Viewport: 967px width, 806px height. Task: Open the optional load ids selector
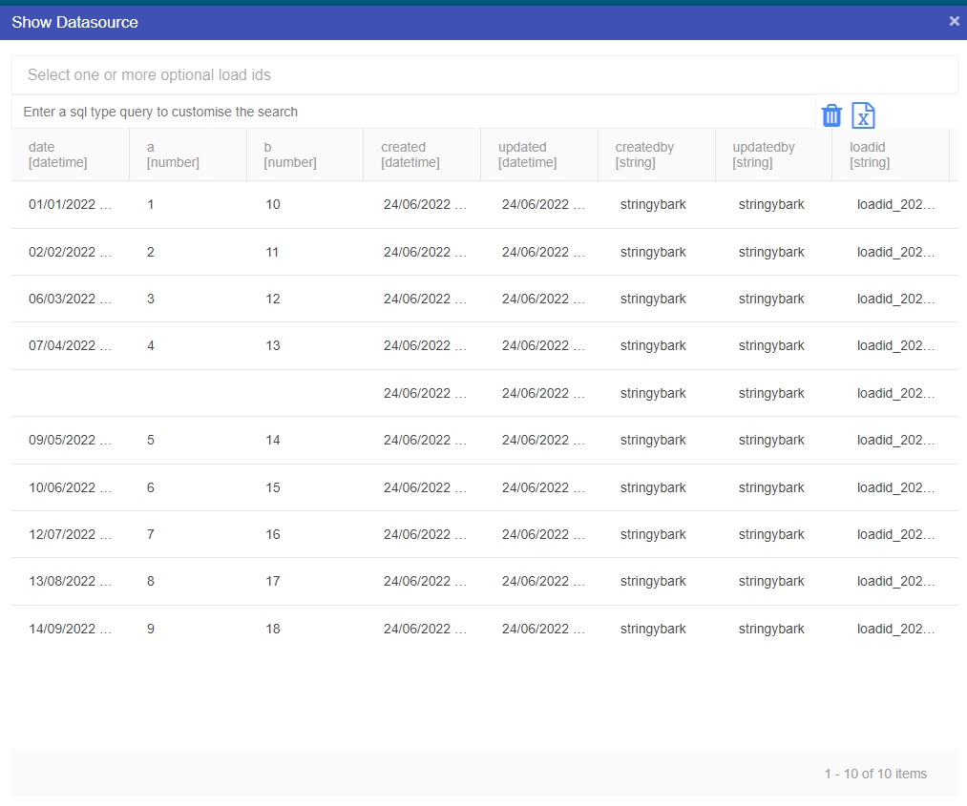click(484, 74)
